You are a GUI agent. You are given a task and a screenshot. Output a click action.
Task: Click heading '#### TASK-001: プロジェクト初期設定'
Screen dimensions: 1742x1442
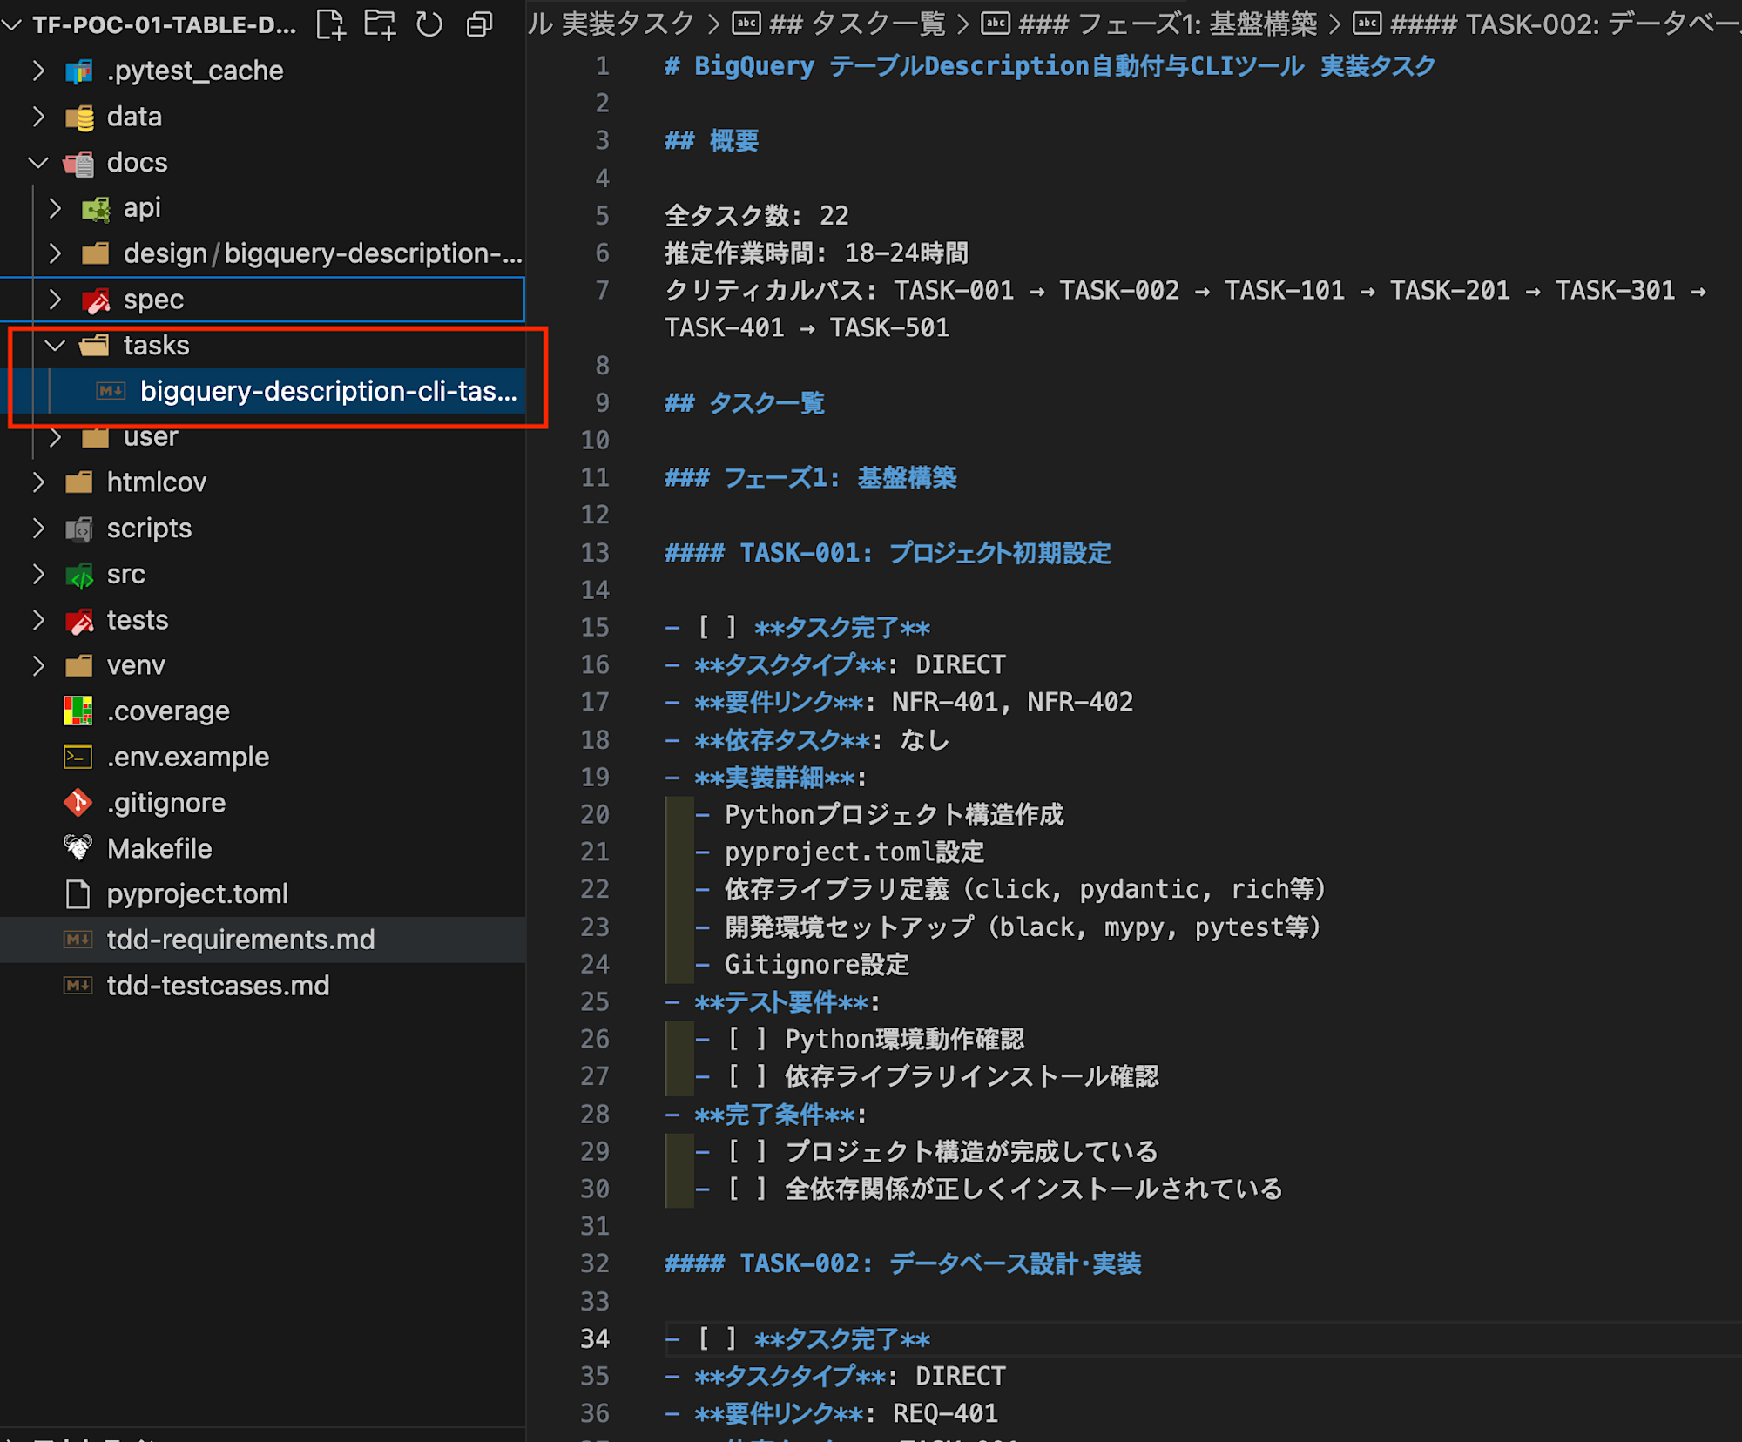[x=888, y=553]
